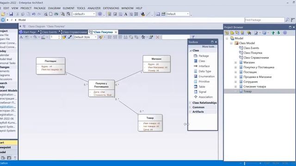
Task: Click the line width stepper arrows
Action: tap(59, 37)
